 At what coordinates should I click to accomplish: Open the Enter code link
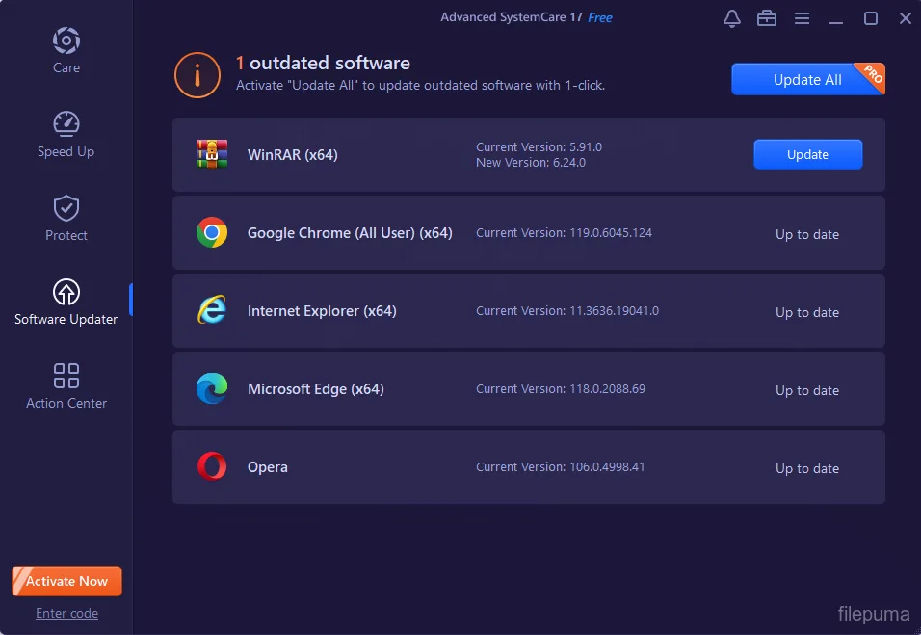(x=66, y=613)
